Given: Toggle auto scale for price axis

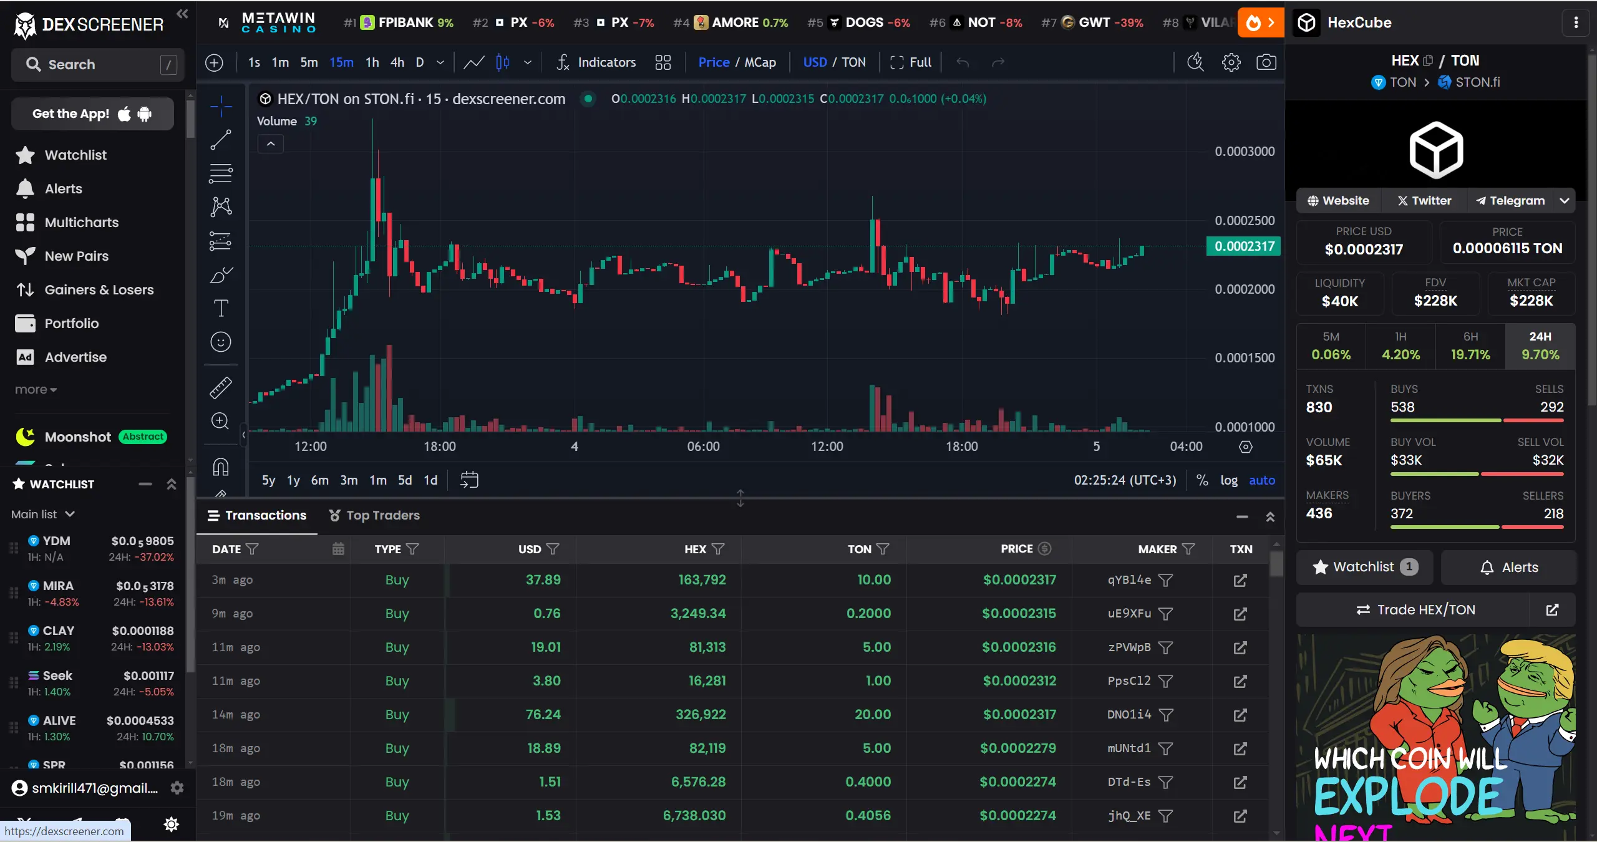Looking at the screenshot, I should tap(1262, 480).
